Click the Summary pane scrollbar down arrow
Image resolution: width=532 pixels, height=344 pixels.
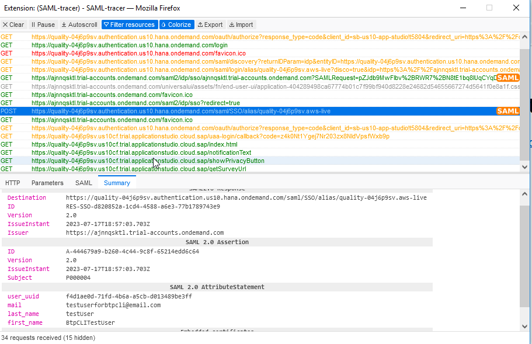click(x=524, y=326)
